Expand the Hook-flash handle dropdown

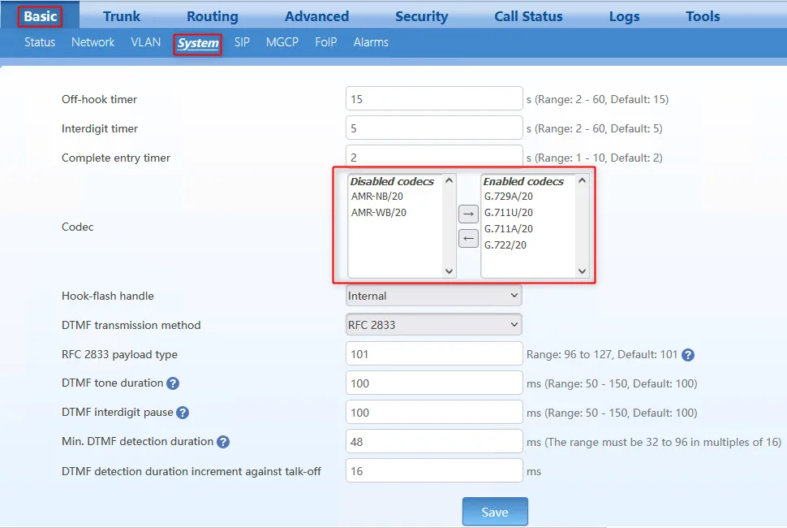pyautogui.click(x=433, y=296)
